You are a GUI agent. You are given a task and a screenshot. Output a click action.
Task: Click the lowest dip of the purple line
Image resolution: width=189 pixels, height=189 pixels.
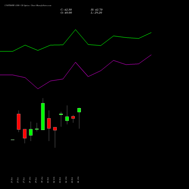click(38, 89)
